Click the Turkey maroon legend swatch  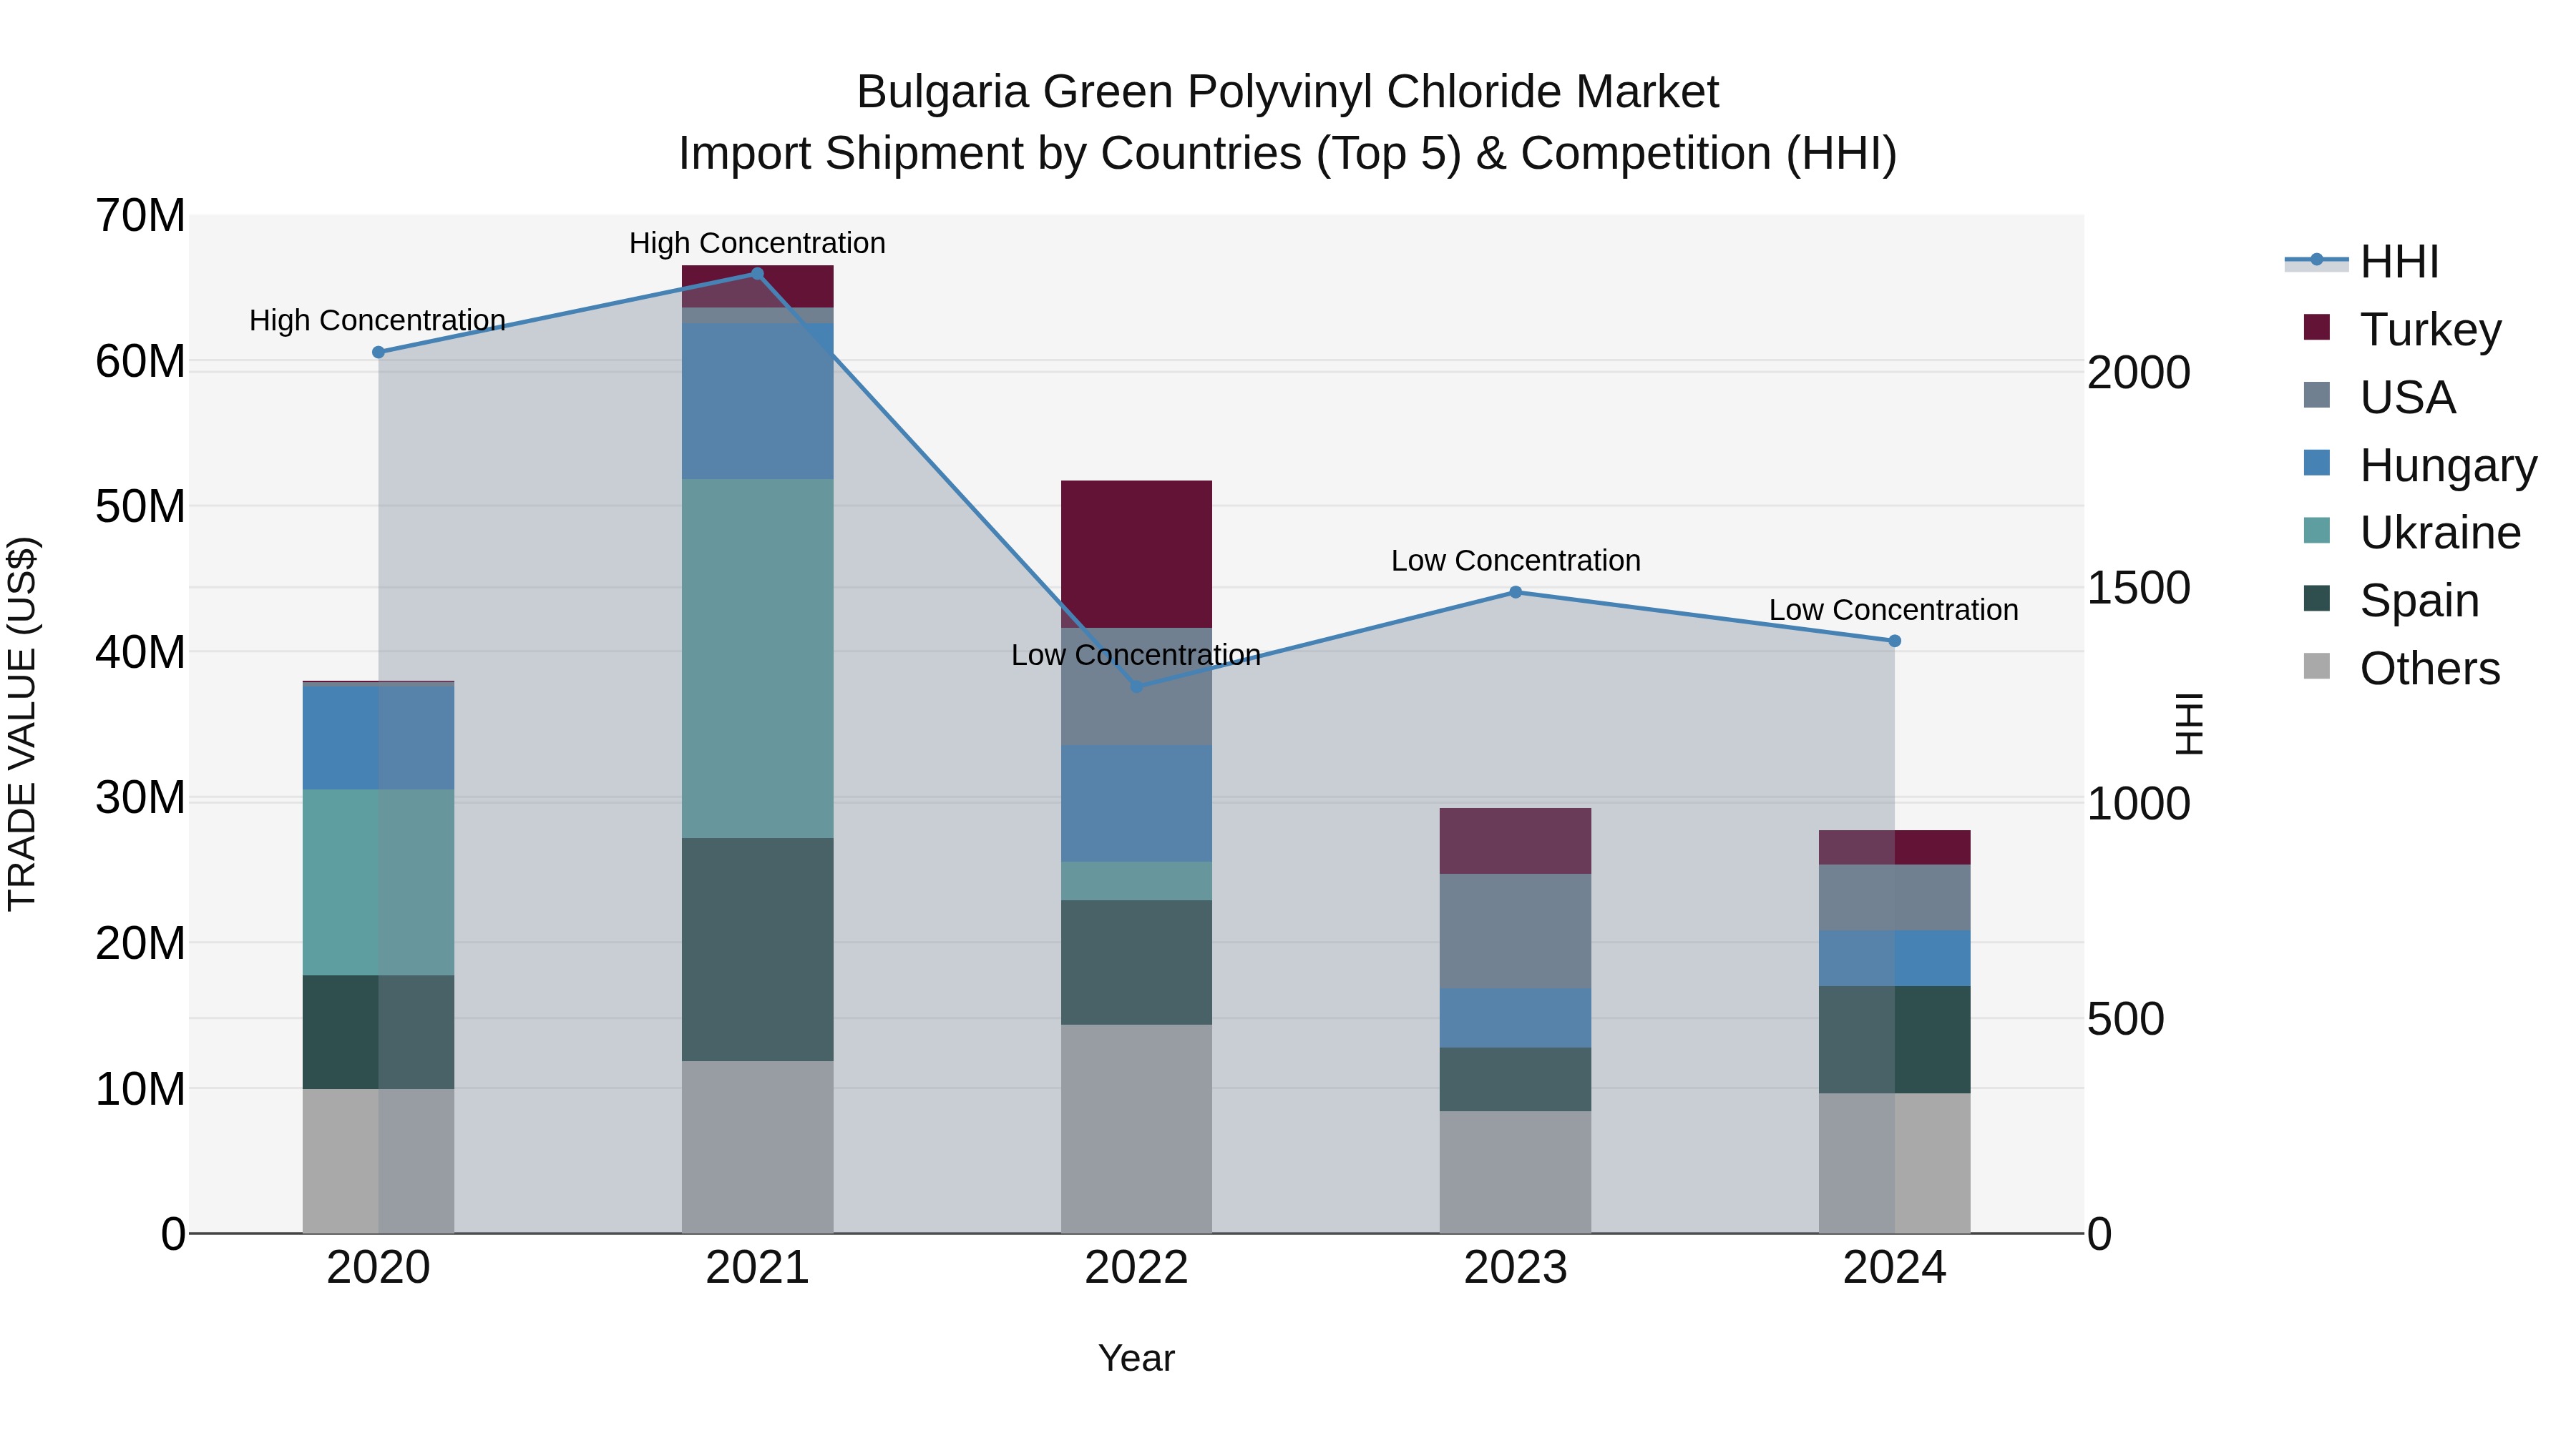2316,327
